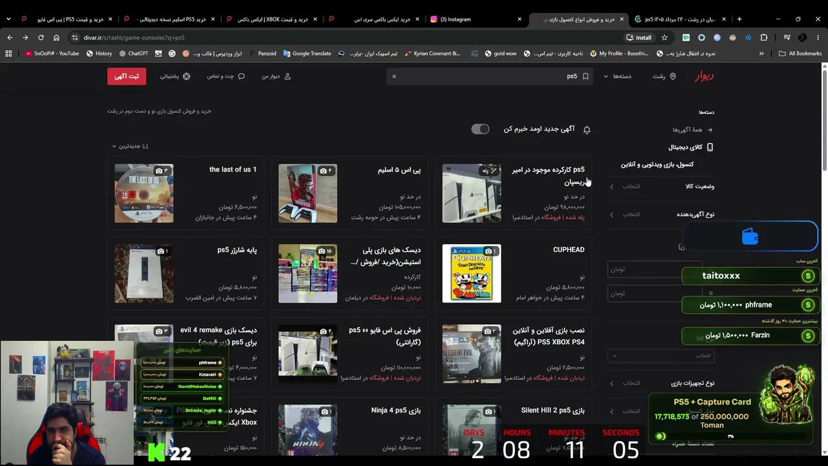
Task: Click the back arrow beside همه آگهی‌ها
Action: pos(710,129)
